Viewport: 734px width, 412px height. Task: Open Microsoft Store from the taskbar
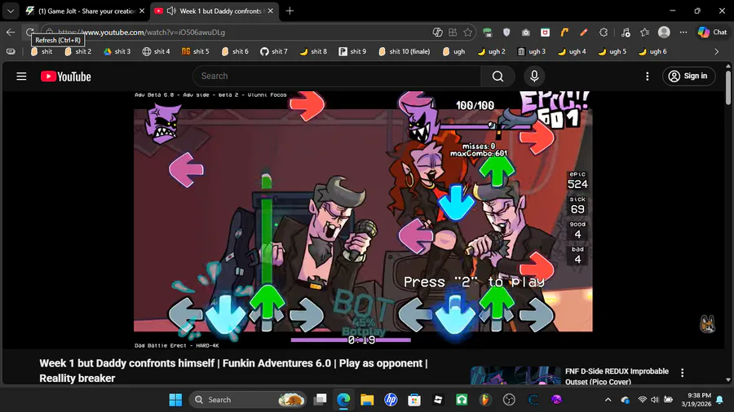414,400
